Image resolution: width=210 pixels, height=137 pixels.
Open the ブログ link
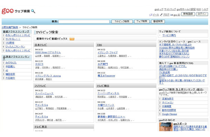pos(166,15)
